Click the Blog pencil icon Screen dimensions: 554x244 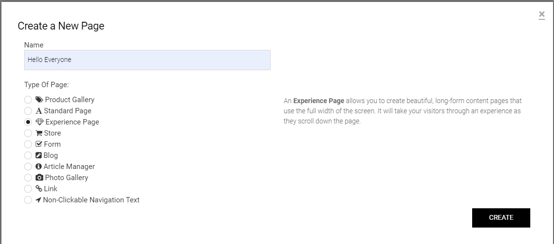[x=39, y=155]
